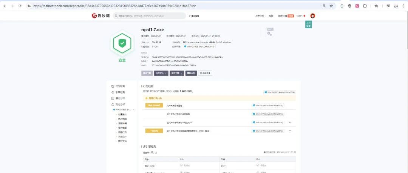Click the gear file-type icon beside the file details
408x173 pixels.
[x=269, y=32]
